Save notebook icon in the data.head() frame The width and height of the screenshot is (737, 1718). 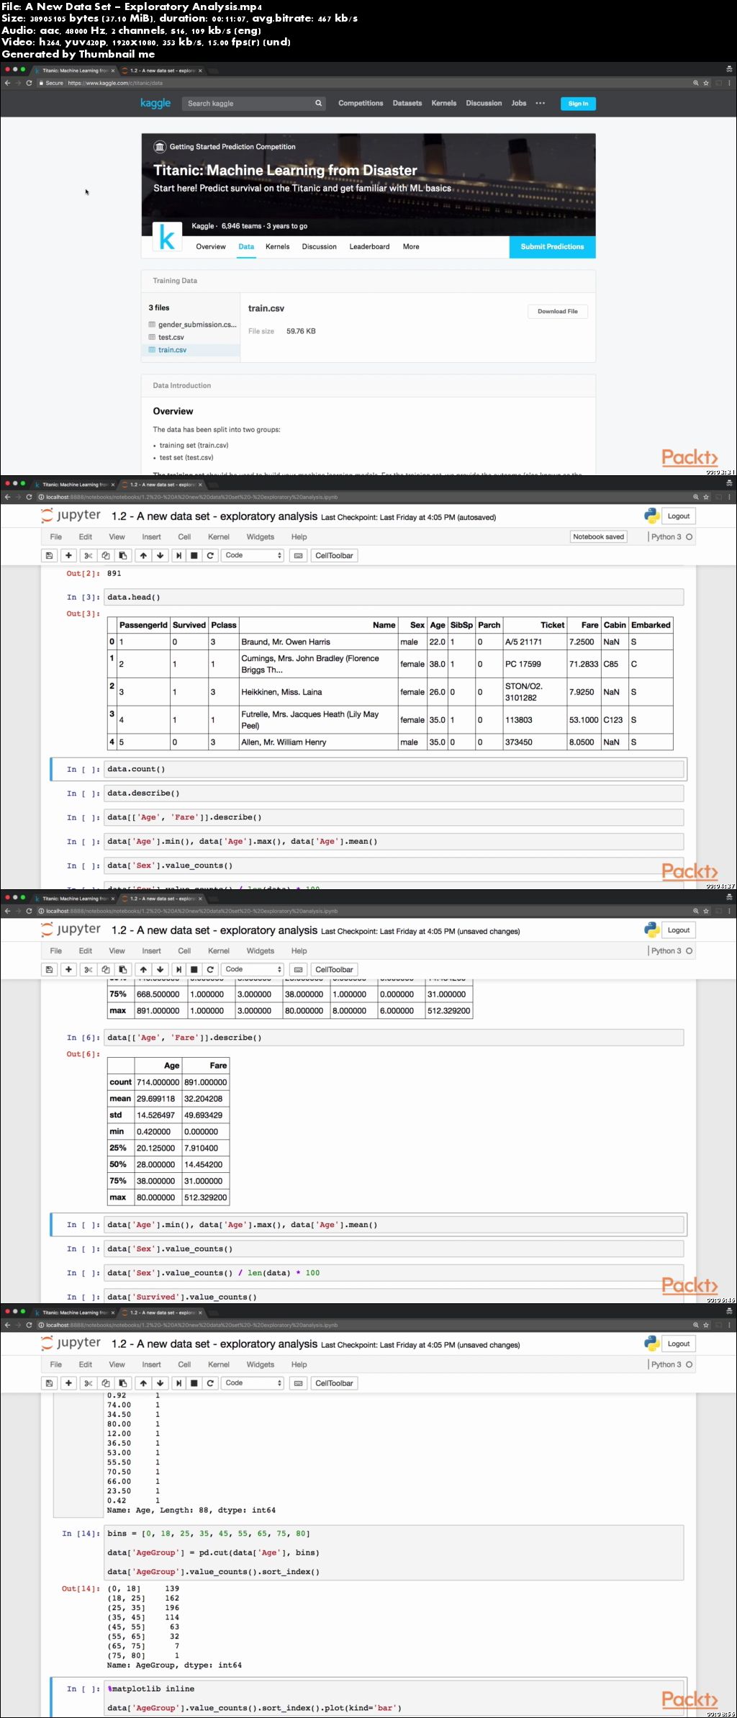coord(49,555)
